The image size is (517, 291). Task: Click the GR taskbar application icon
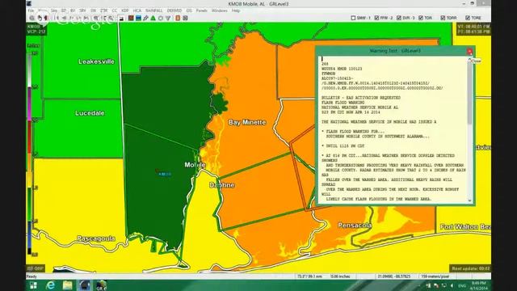coord(101,285)
